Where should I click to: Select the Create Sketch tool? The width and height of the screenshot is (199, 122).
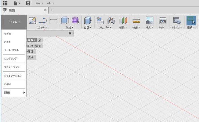click(32, 21)
